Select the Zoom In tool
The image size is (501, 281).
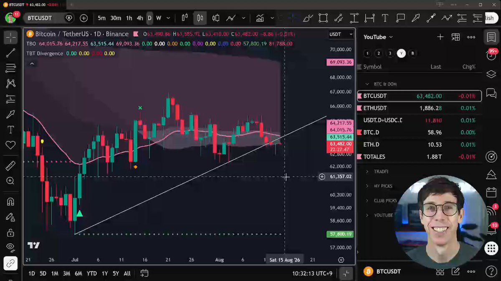point(10,181)
